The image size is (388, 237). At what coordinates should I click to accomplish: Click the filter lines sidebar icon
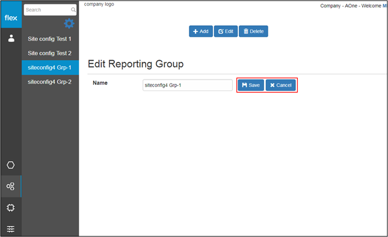point(11,229)
